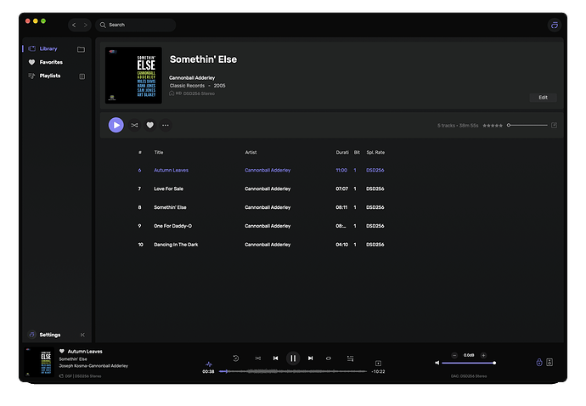Shuffle the album tracks

pyautogui.click(x=134, y=125)
